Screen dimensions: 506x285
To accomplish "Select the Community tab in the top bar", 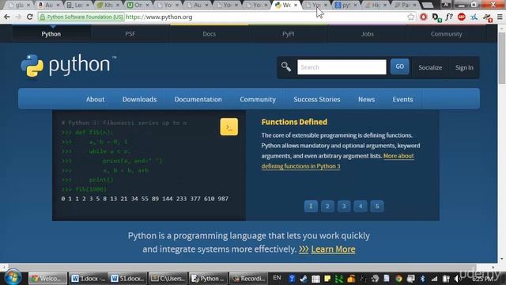I will tap(446, 34).
